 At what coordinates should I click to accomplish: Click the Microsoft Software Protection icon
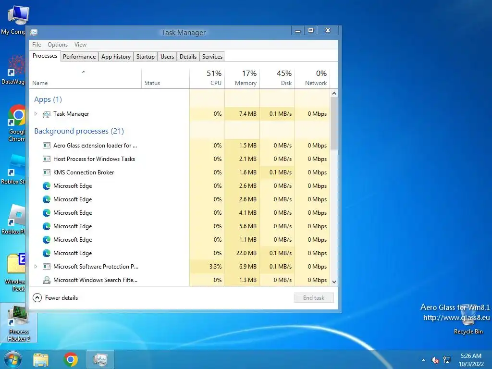[x=47, y=267]
